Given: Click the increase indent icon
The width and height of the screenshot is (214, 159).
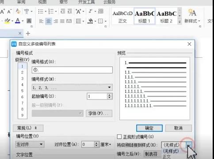Looking at the screenshot, I should tap(70, 11).
